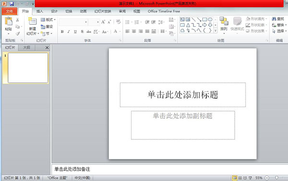288x181 pixels.
Task: Select slide 1 thumbnail
Action: click(28, 68)
